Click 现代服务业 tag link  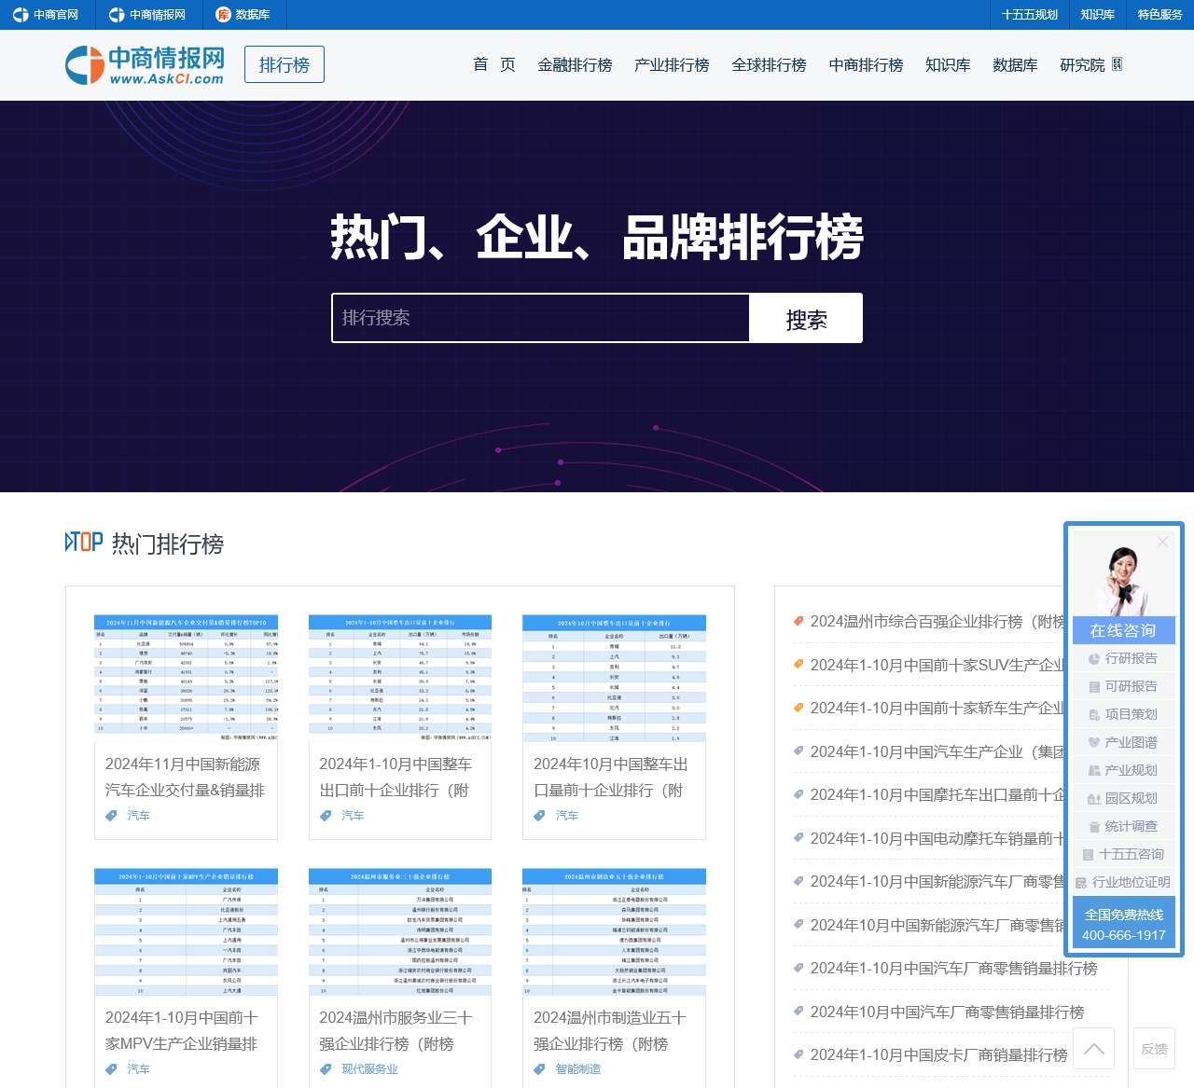coord(369,1069)
